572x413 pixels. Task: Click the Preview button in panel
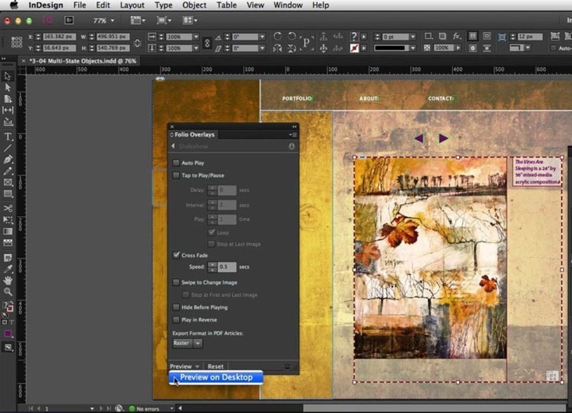(x=180, y=367)
